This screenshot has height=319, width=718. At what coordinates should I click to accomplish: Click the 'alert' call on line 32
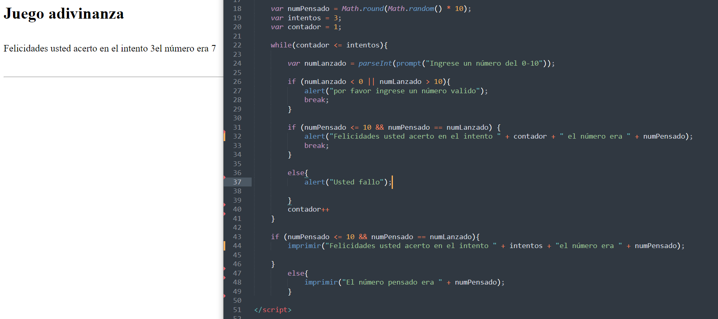pyautogui.click(x=315, y=136)
